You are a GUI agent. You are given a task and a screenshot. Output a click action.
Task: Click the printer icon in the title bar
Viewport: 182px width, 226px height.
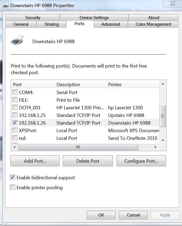(6, 6)
